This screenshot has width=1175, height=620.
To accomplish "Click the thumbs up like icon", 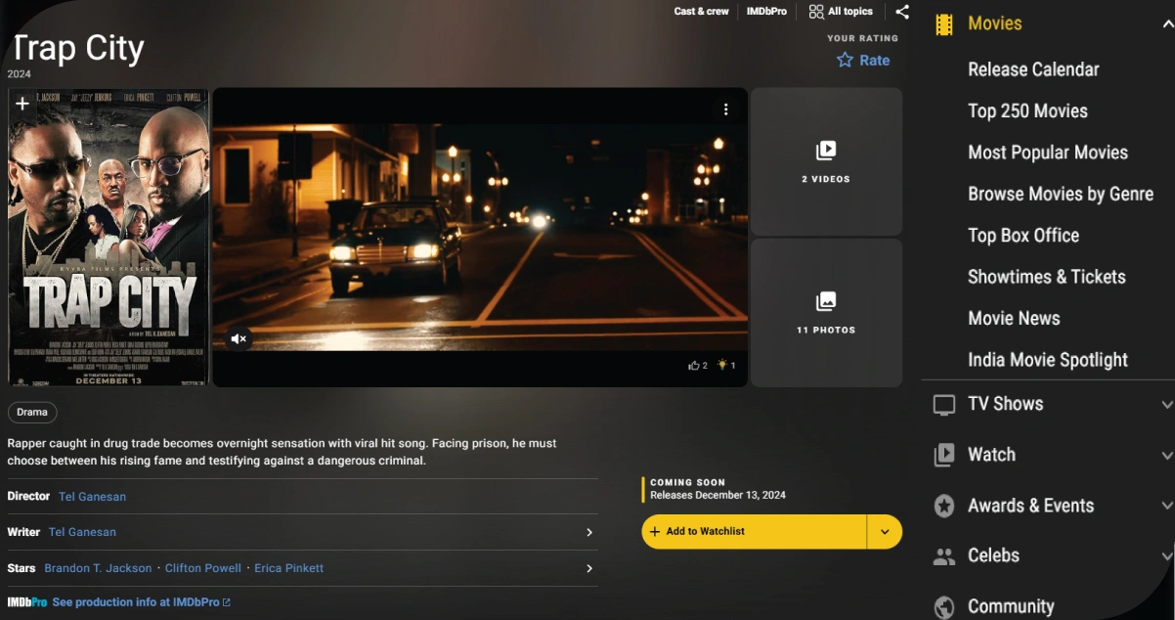I will 693,366.
